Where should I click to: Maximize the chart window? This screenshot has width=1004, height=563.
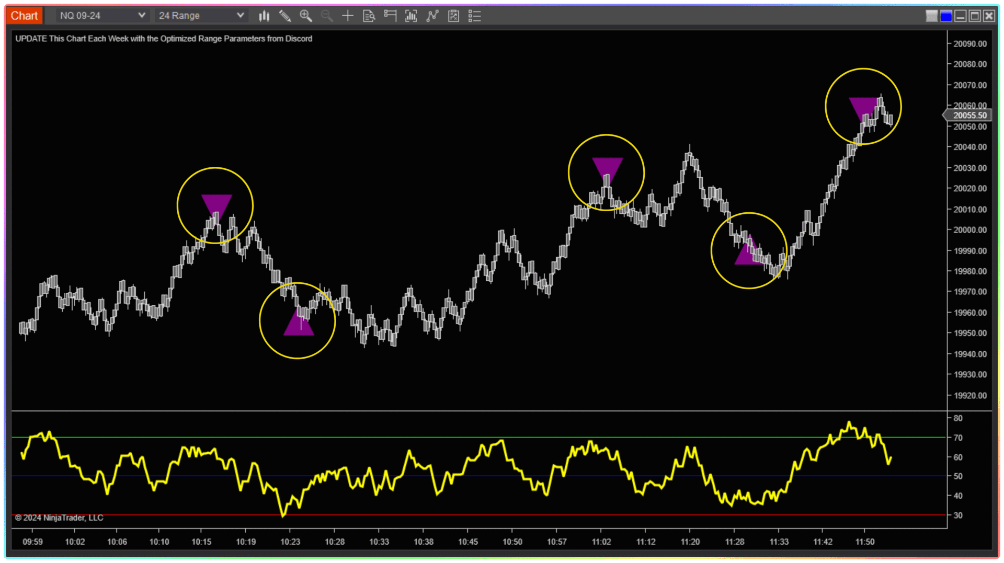click(975, 16)
